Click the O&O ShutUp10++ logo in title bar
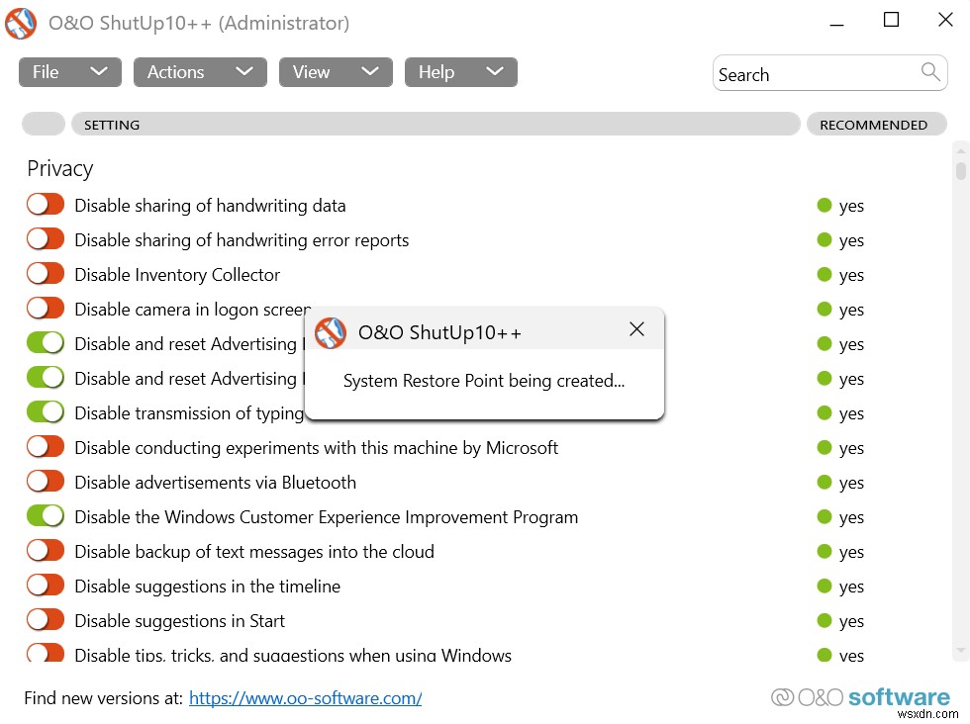 click(21, 23)
